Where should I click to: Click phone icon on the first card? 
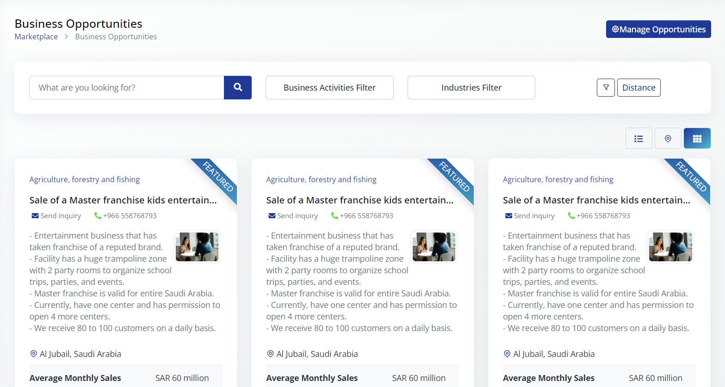[98, 216]
